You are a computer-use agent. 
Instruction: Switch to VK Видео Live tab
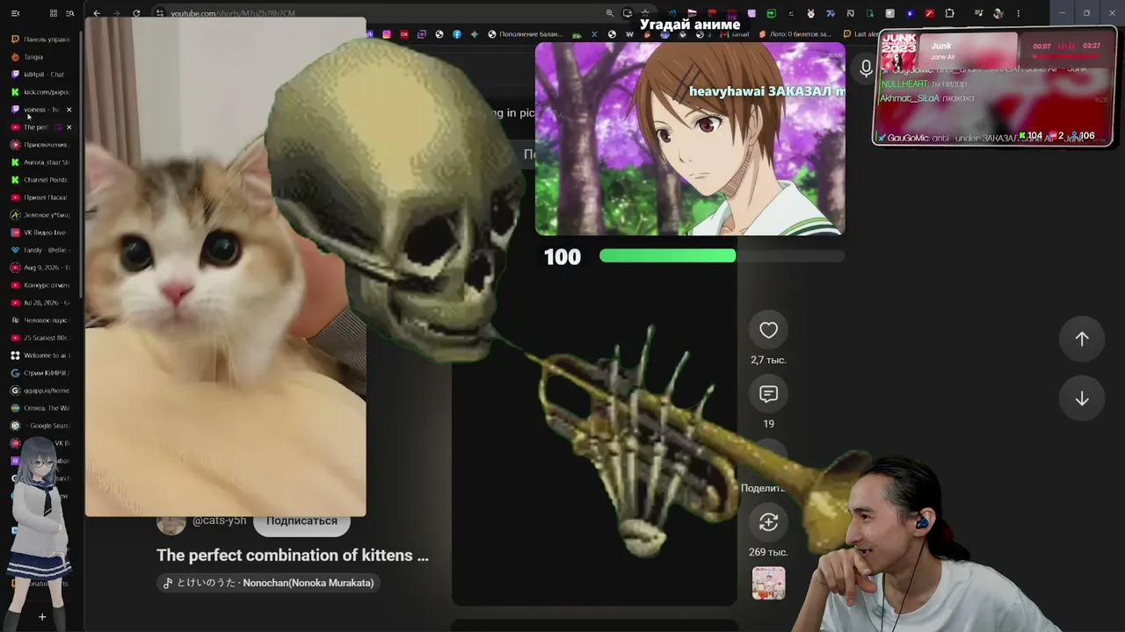40,233
